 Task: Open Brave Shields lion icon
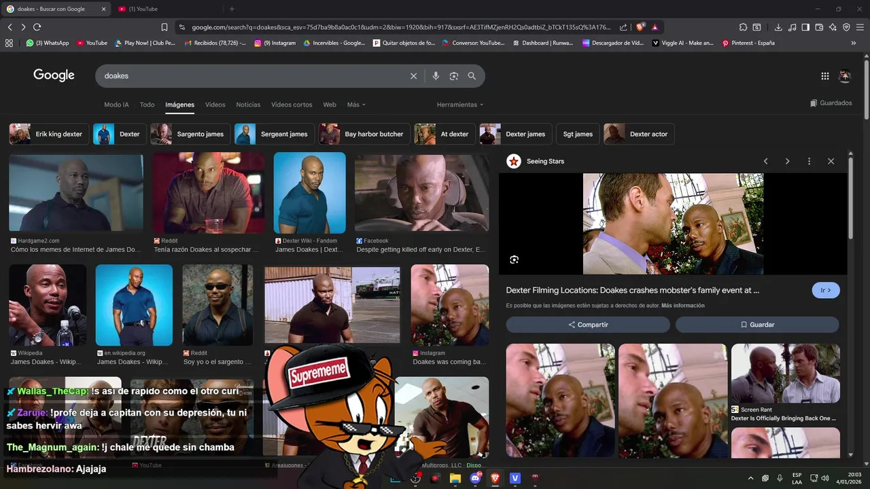pos(640,27)
